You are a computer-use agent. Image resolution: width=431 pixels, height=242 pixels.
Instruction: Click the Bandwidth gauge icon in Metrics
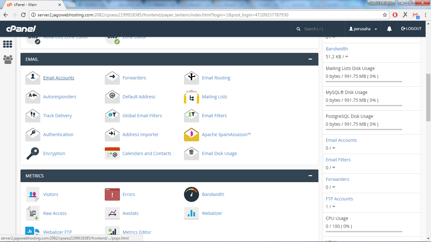[191, 195]
